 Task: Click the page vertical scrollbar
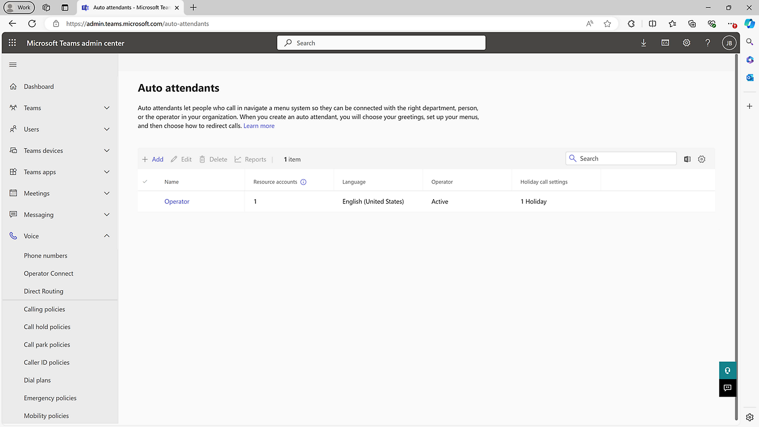[737, 236]
